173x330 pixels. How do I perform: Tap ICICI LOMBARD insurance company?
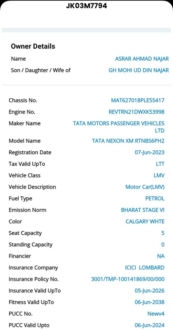(x=145, y=268)
